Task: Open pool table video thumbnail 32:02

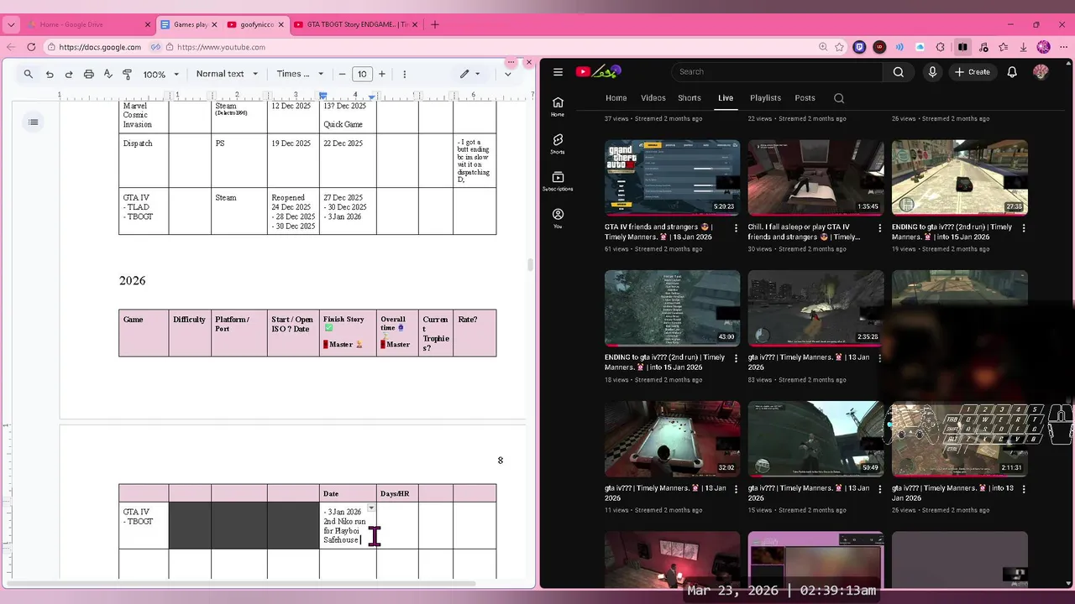Action: 672,439
